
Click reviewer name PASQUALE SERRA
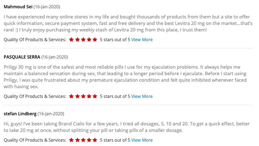(22, 57)
